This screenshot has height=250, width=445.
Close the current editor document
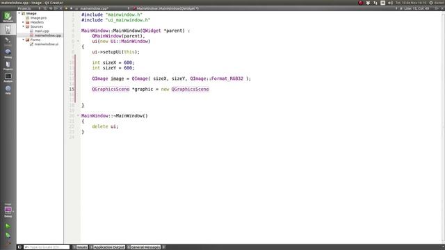[x=442, y=8]
